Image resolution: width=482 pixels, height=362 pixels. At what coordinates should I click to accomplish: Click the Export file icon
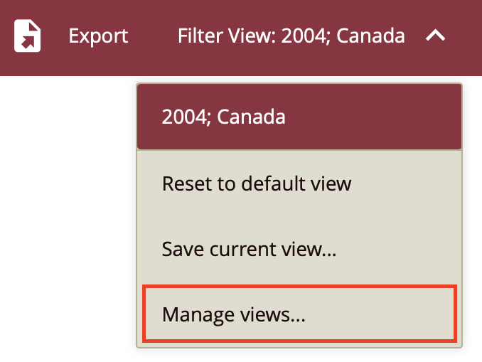[27, 36]
